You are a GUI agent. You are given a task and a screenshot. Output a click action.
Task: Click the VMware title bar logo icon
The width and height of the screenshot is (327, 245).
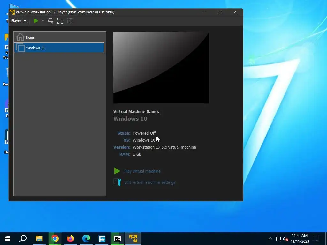(12, 12)
